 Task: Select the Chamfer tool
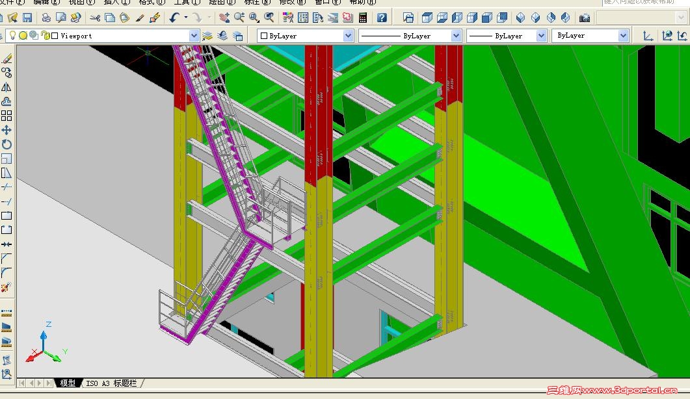pyautogui.click(x=7, y=258)
